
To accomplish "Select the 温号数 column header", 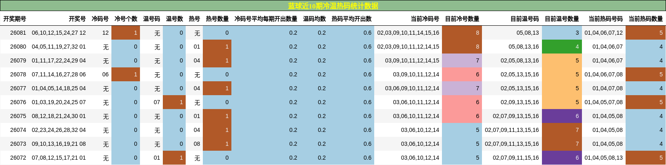I will pos(174,19).
